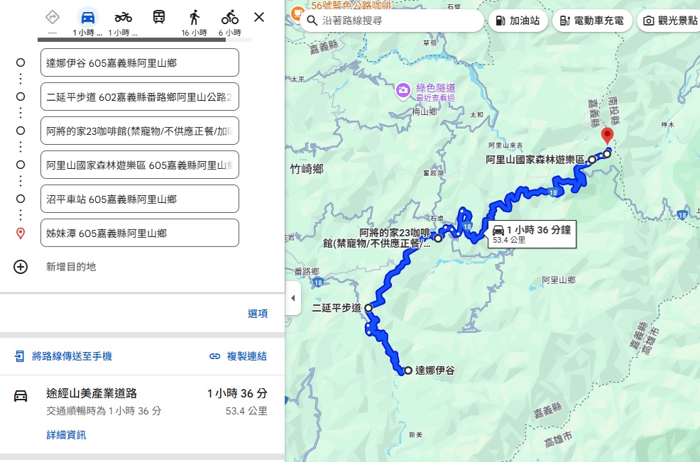Click 將路線傳送至手機 link
The width and height of the screenshot is (700, 462).
pyautogui.click(x=72, y=356)
